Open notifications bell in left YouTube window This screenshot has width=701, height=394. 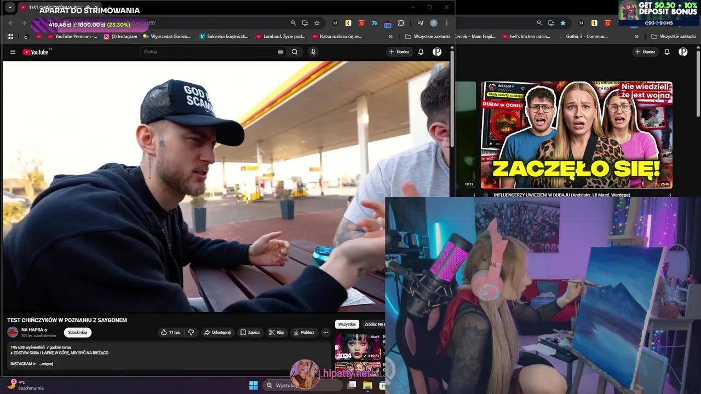click(x=421, y=52)
